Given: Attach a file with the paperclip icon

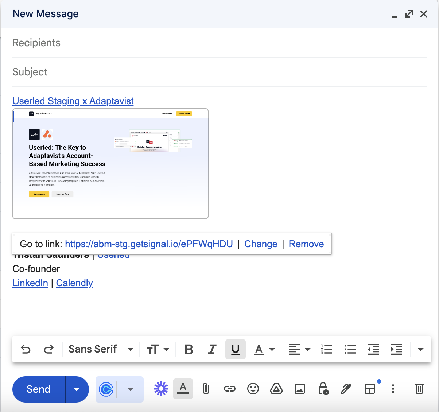Looking at the screenshot, I should point(206,389).
